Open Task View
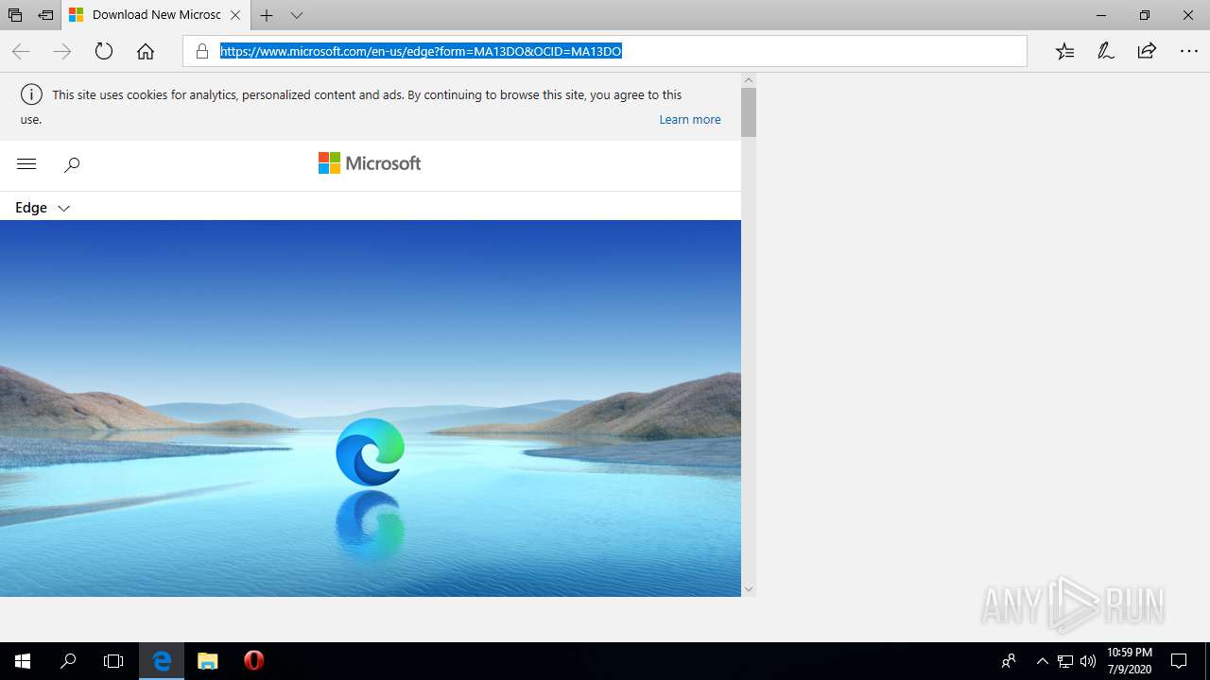 tap(113, 661)
